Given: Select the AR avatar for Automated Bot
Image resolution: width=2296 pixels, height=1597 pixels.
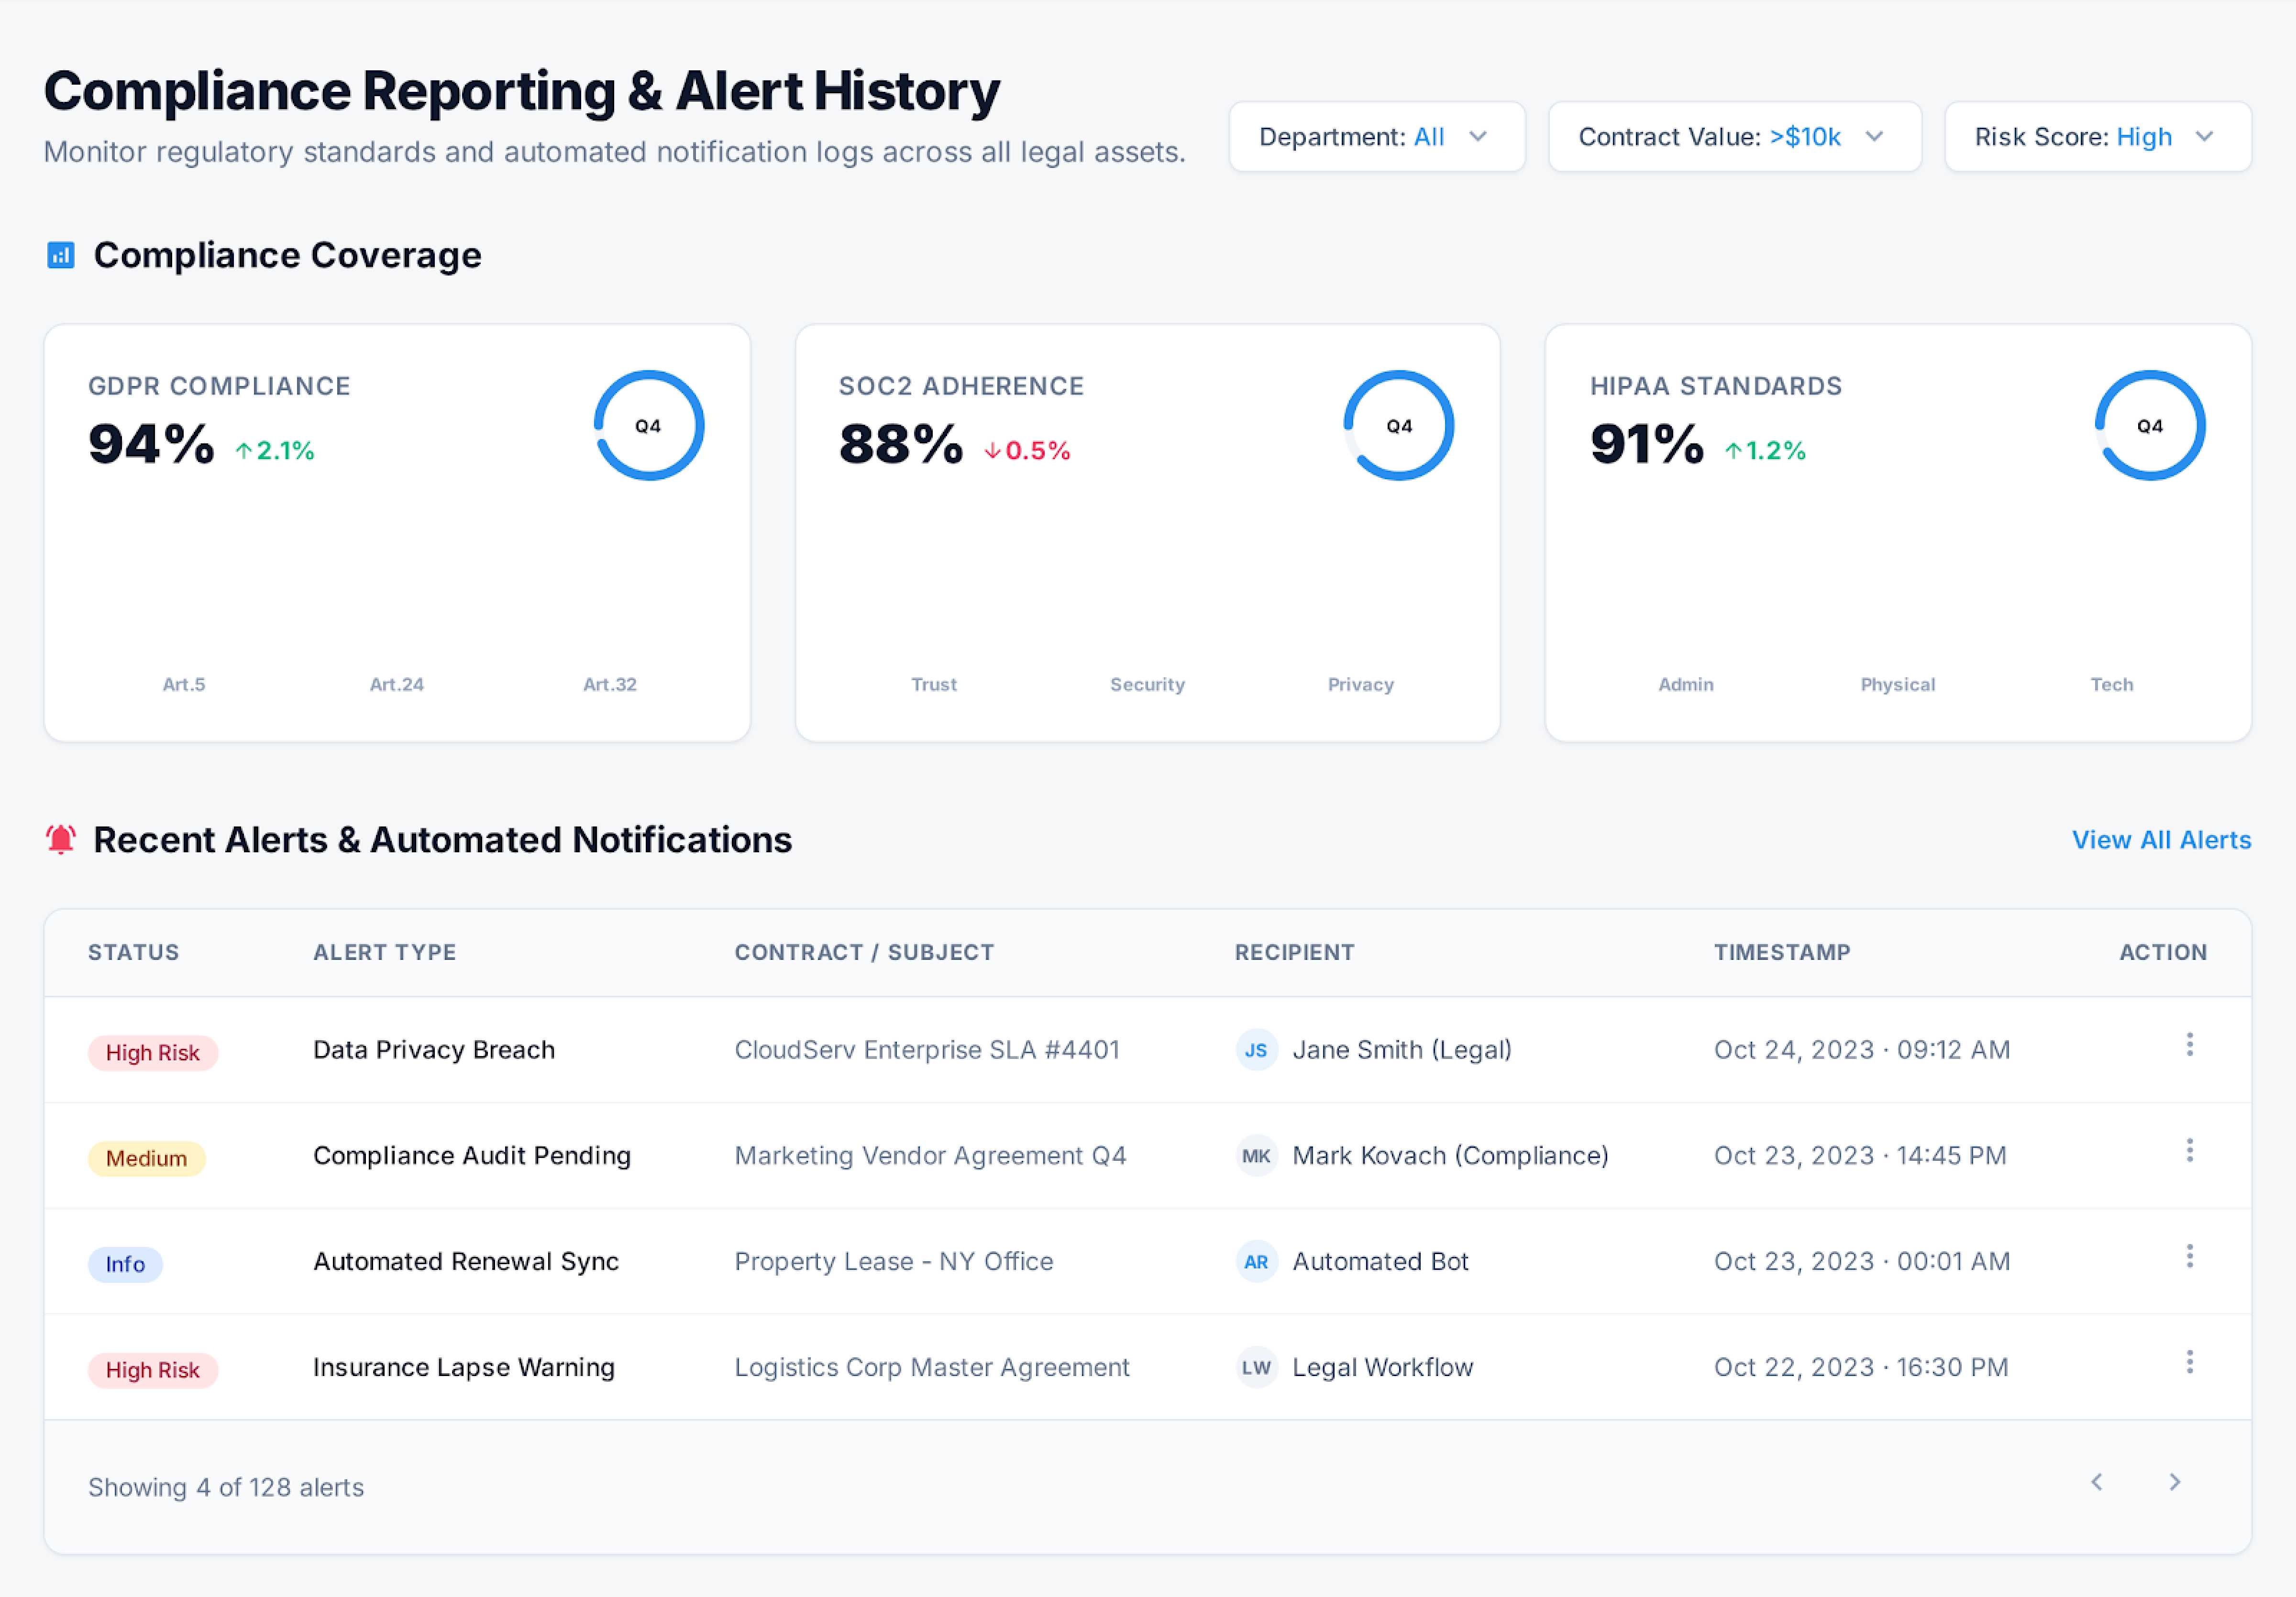Looking at the screenshot, I should (x=1256, y=1262).
